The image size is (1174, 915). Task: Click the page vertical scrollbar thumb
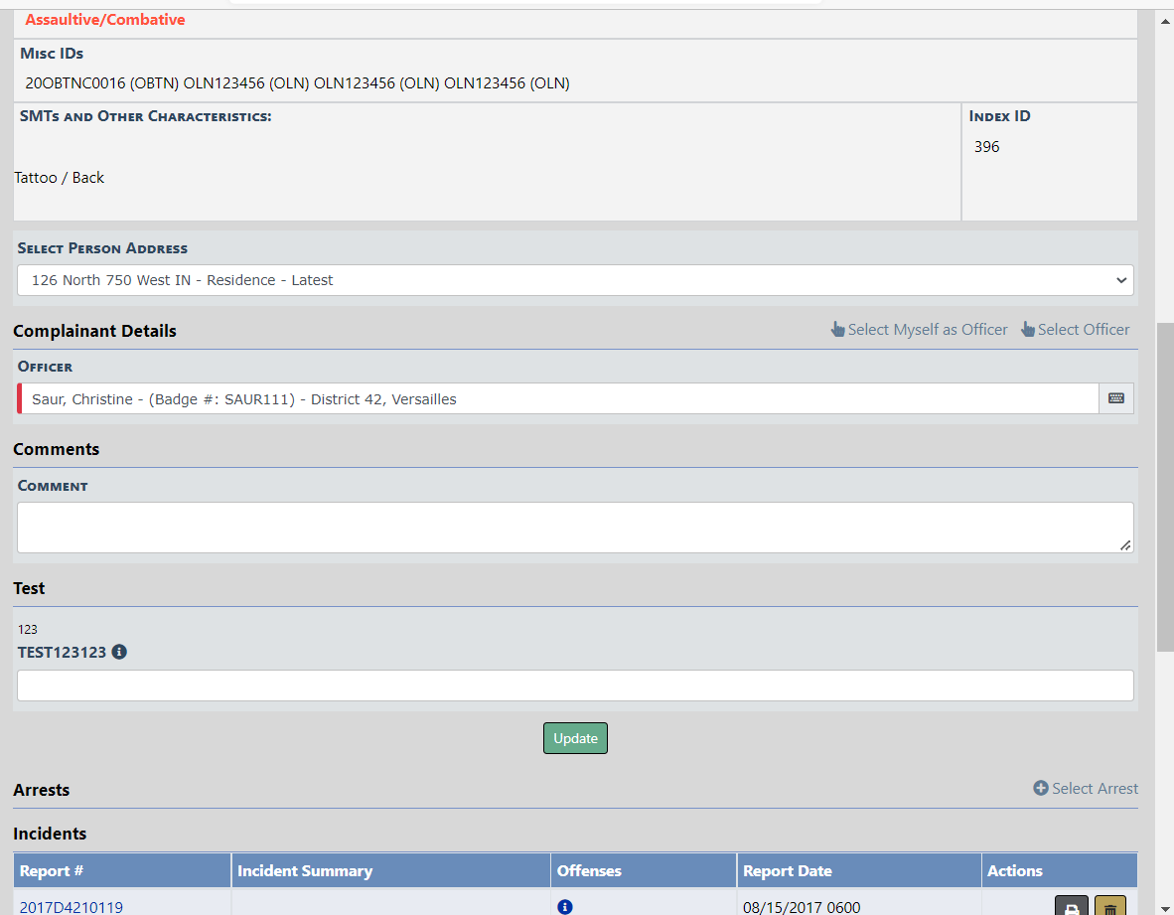point(1165,487)
